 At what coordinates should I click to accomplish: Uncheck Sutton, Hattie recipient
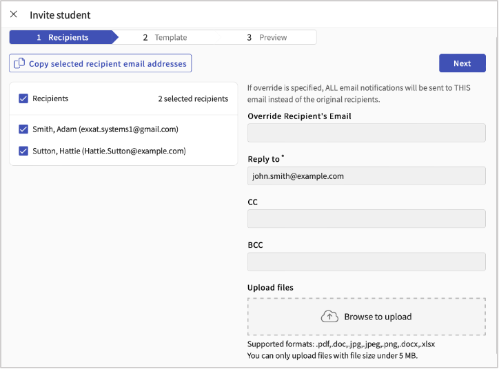pyautogui.click(x=23, y=151)
